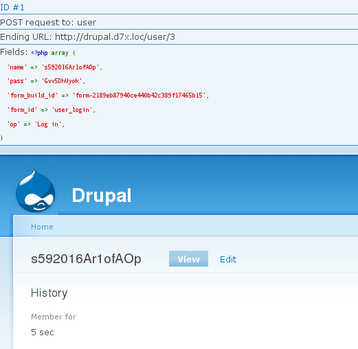Viewport: 358px width, 349px height.
Task: Click the 'name' field value in PHP array
Action: point(70,67)
